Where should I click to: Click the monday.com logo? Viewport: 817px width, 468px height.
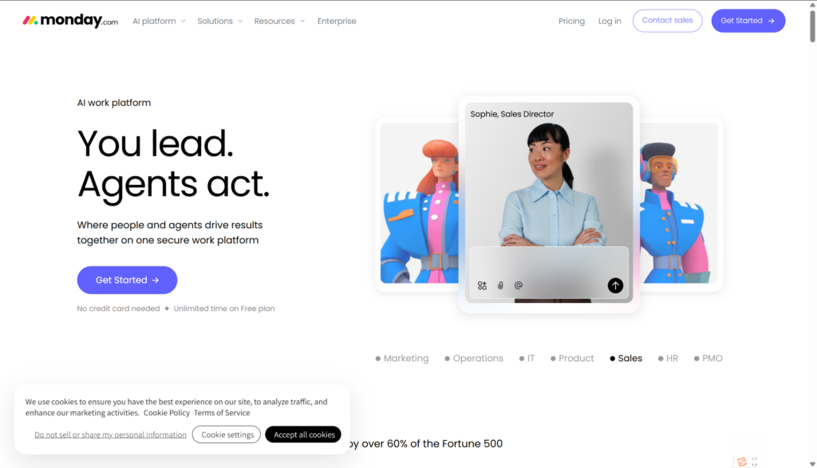[x=70, y=21]
